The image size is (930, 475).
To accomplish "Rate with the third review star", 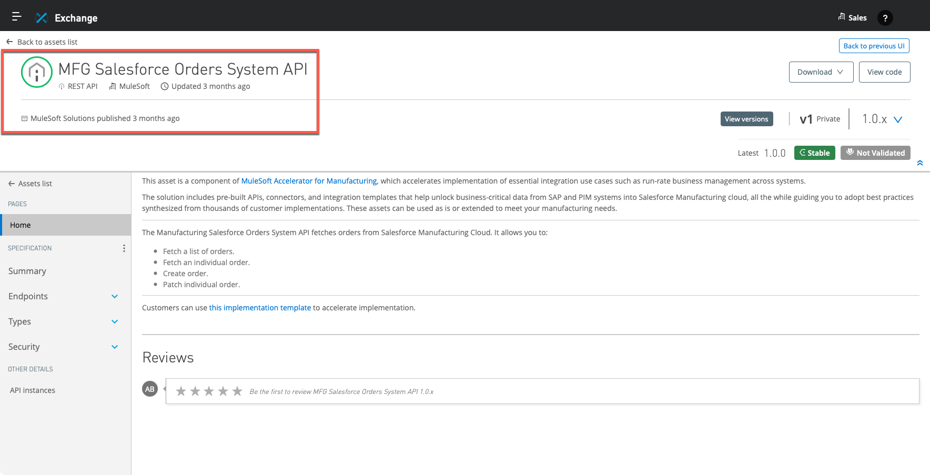I will [x=209, y=391].
